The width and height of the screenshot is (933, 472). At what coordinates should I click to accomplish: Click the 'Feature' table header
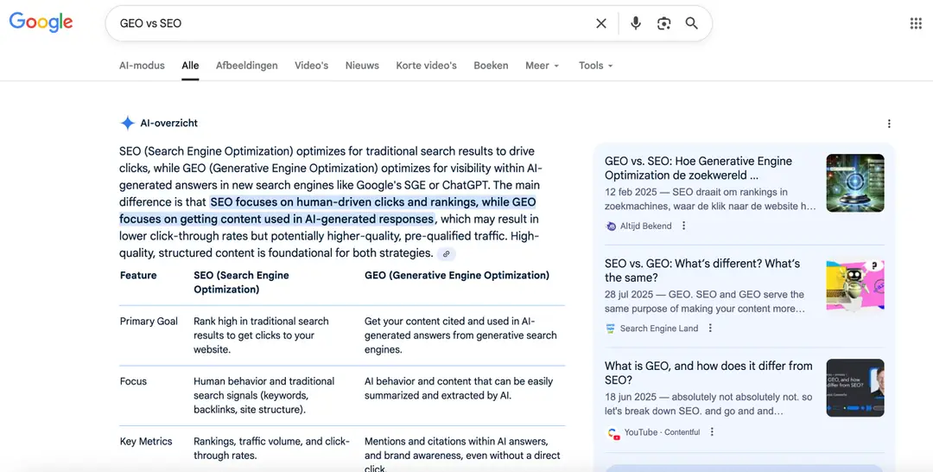click(138, 276)
